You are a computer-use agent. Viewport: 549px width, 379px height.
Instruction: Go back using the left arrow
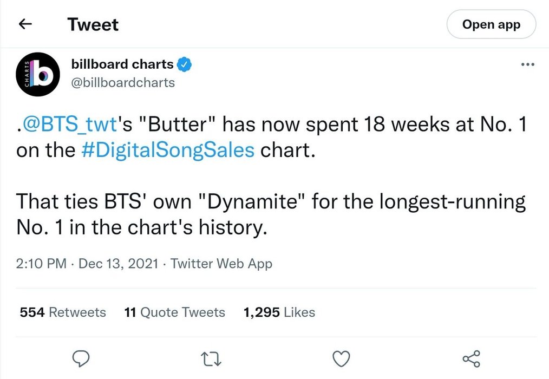[25, 24]
